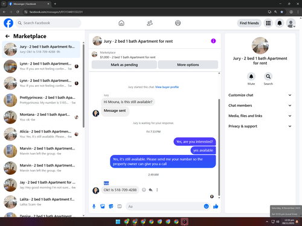Reload the page in browser toolbar
Screen dimensions: 302x226
coord(18,12)
